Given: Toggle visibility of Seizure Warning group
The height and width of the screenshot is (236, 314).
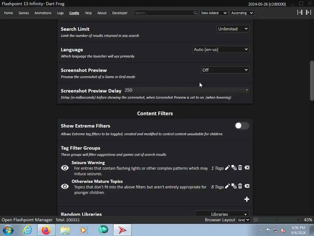Looking at the screenshot, I should pos(65,168).
